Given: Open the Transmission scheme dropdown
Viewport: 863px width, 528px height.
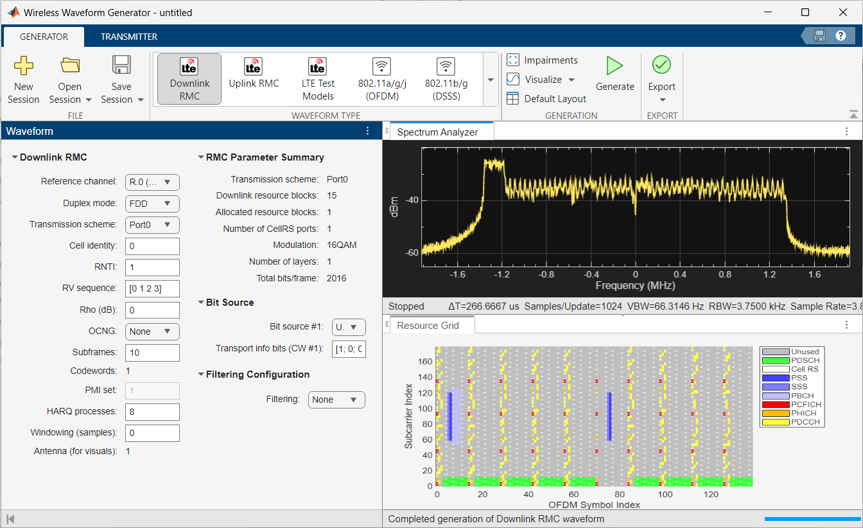Looking at the screenshot, I should point(152,225).
